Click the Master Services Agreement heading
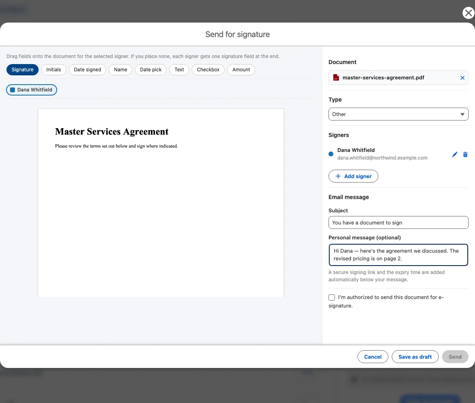 coord(112,132)
